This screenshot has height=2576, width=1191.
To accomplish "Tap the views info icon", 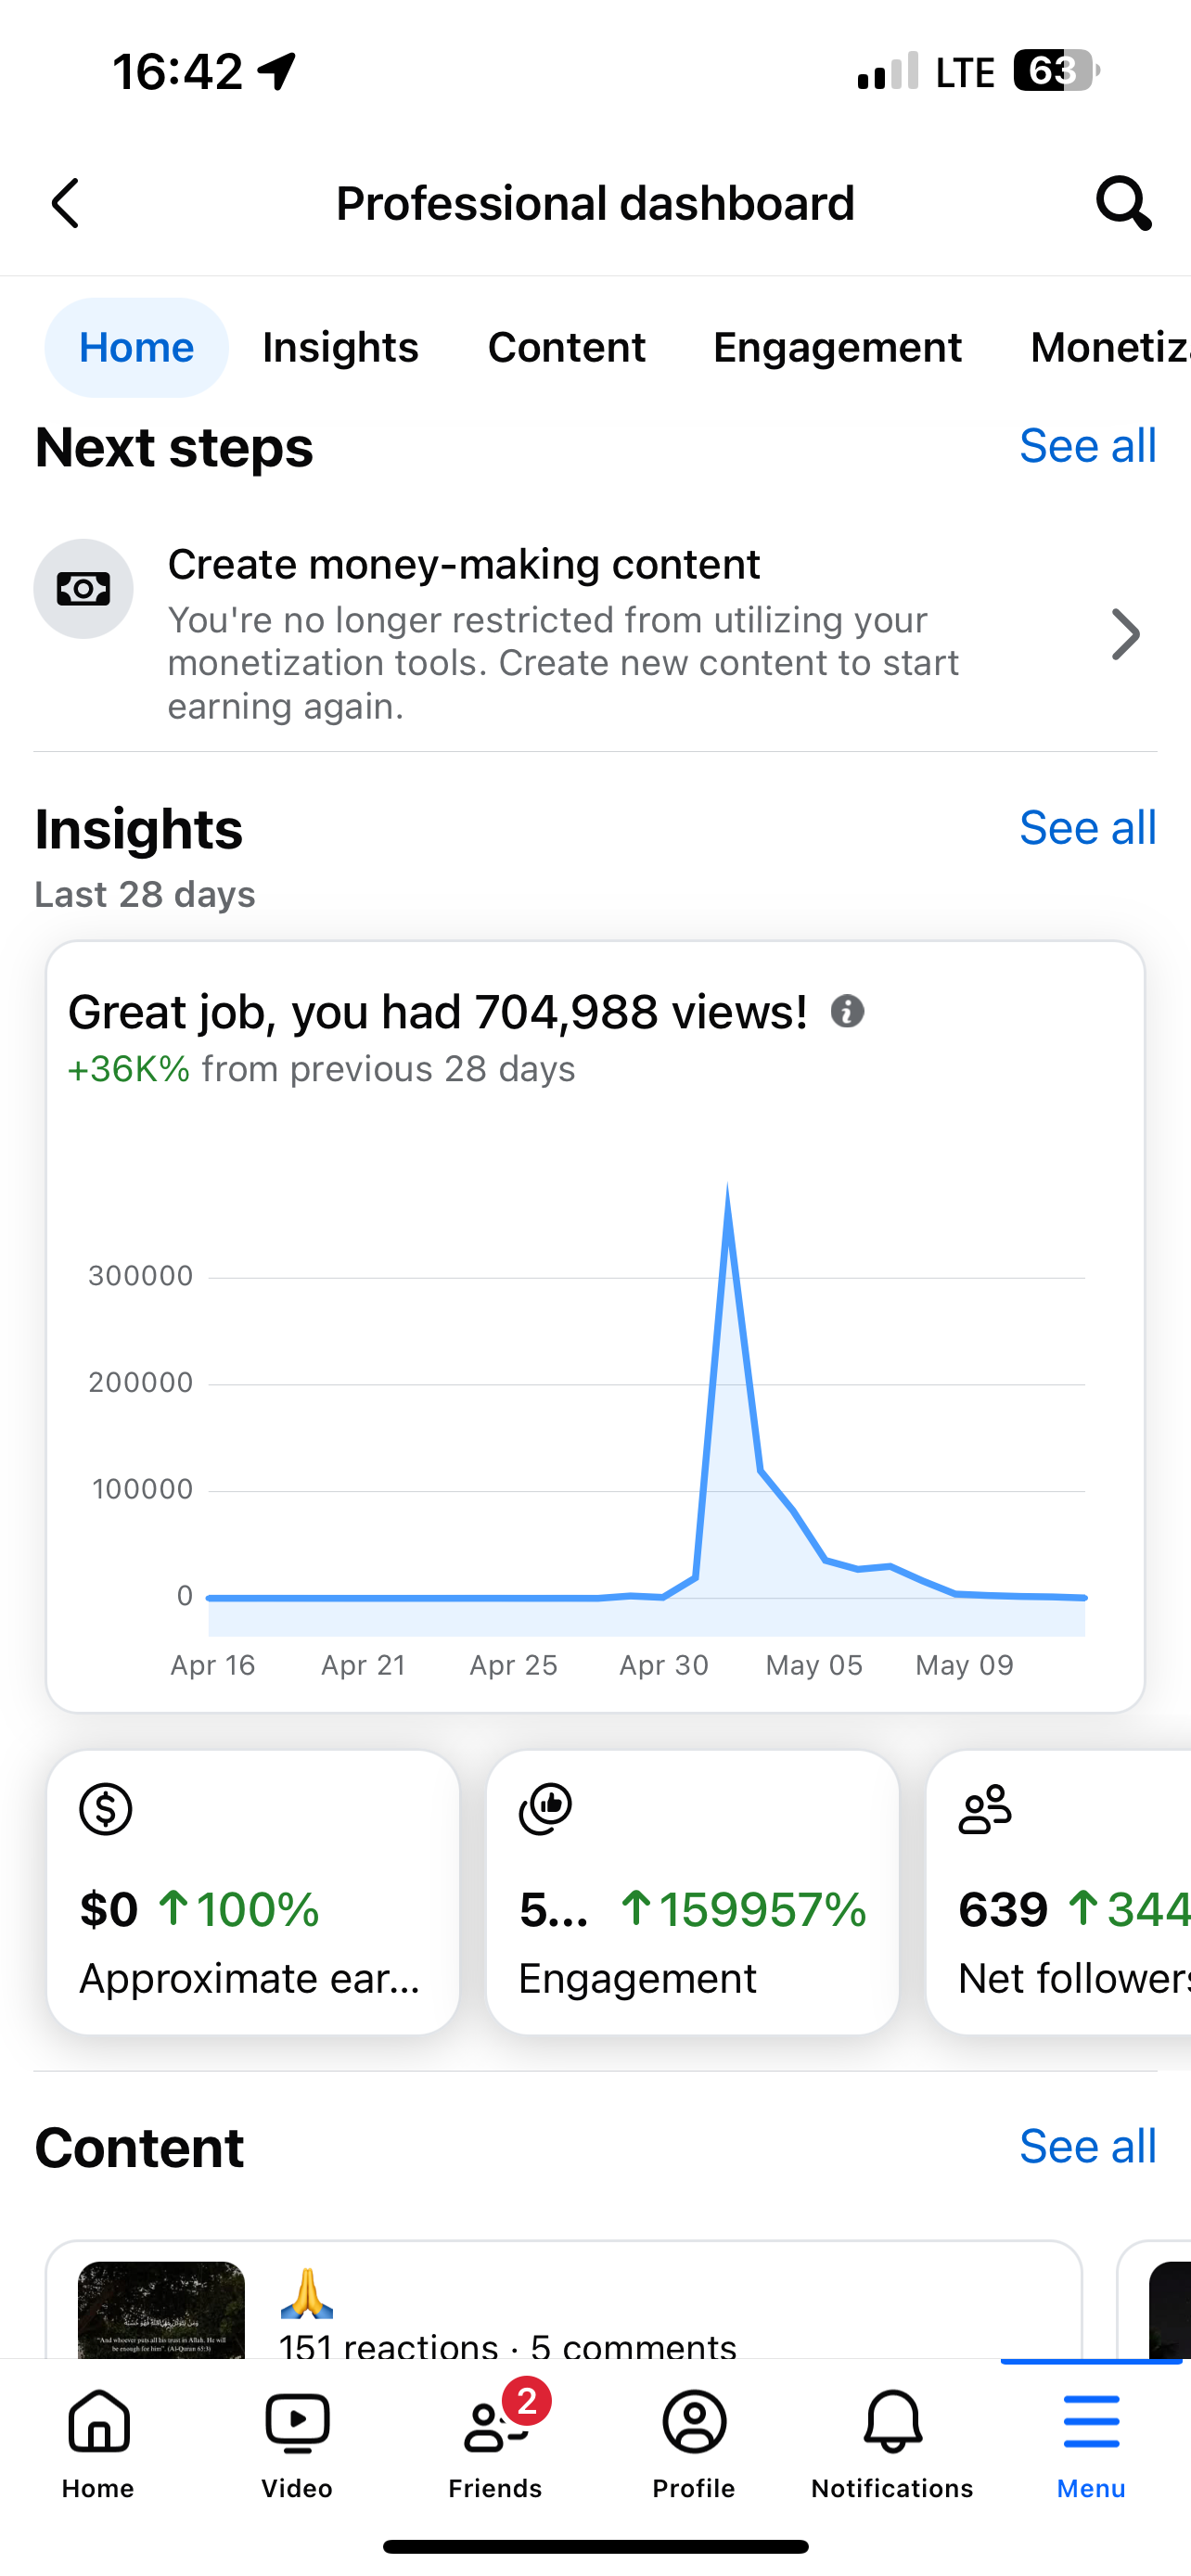I will click(847, 1012).
